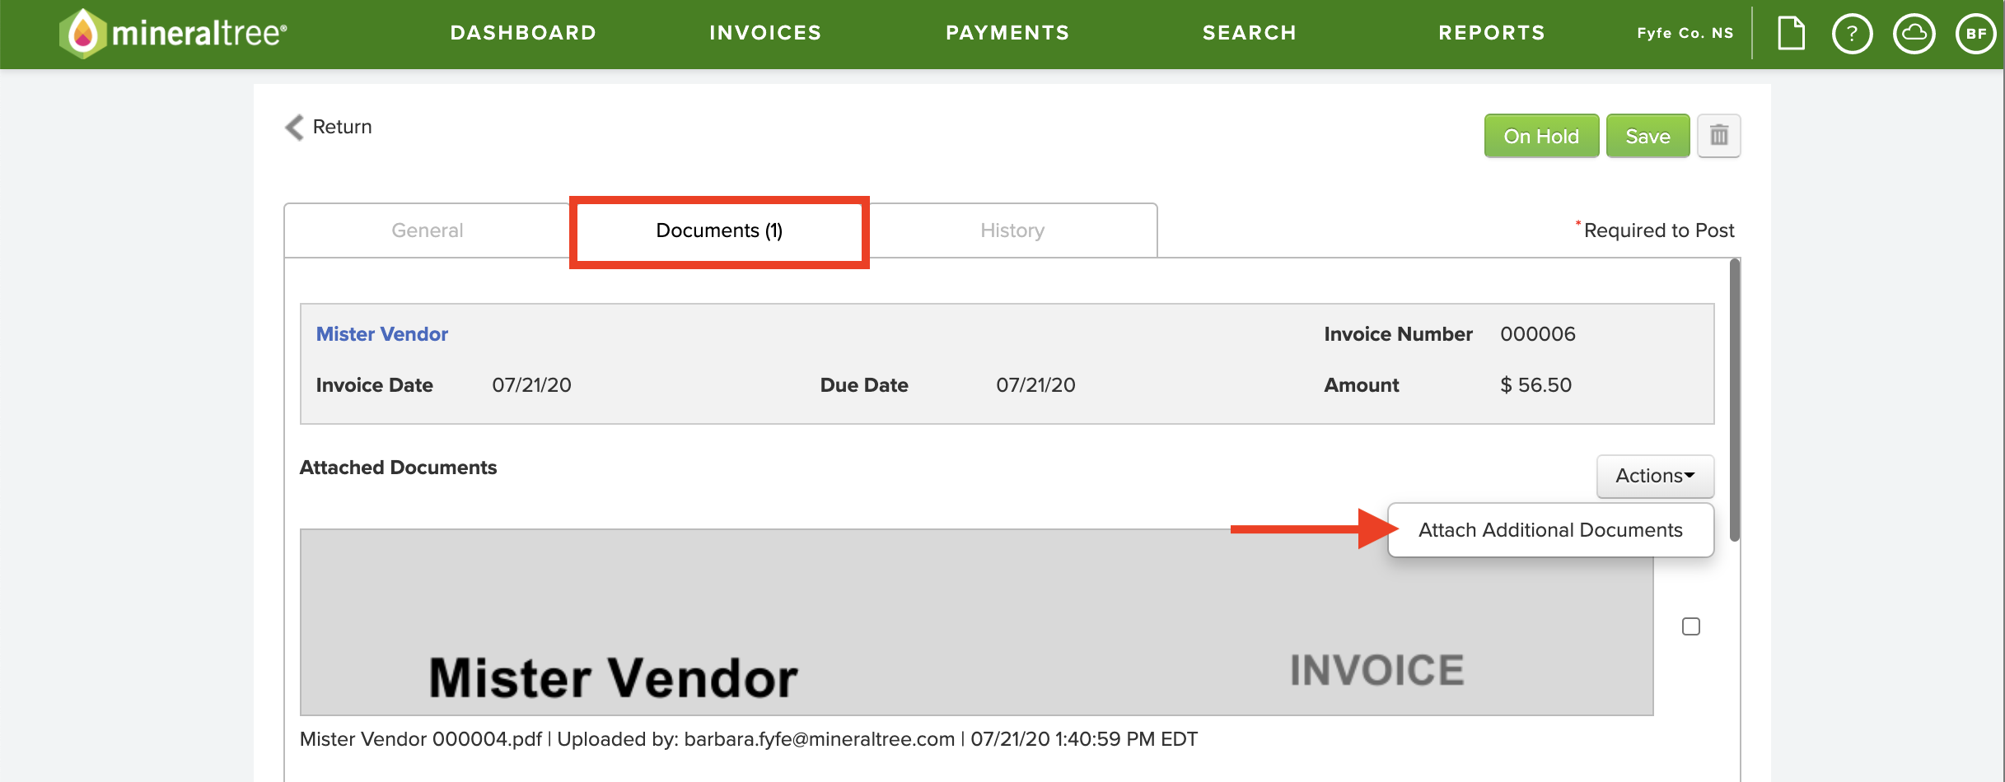Image resolution: width=2005 pixels, height=782 pixels.
Task: Click the Invoice Date value 07/21/20
Action: (531, 385)
